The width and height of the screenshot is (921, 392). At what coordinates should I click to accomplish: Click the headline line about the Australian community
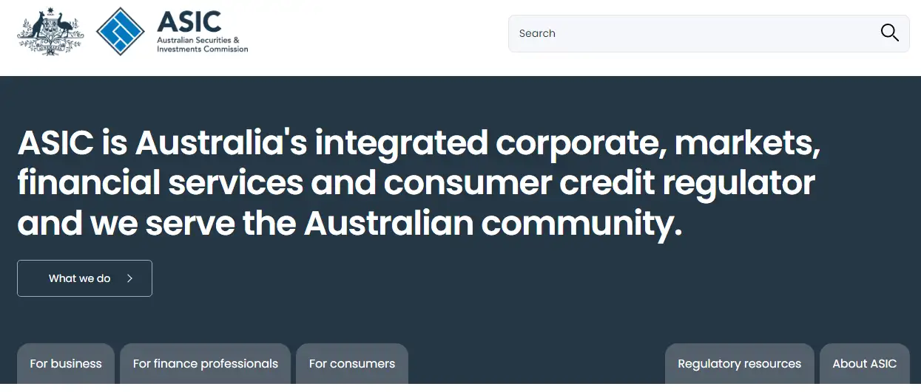click(x=349, y=223)
